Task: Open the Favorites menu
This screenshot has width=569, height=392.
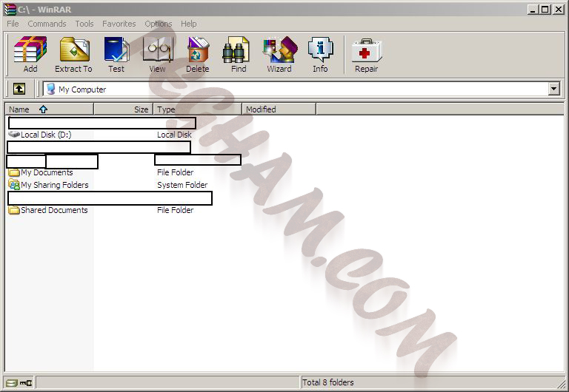Action: (x=119, y=24)
